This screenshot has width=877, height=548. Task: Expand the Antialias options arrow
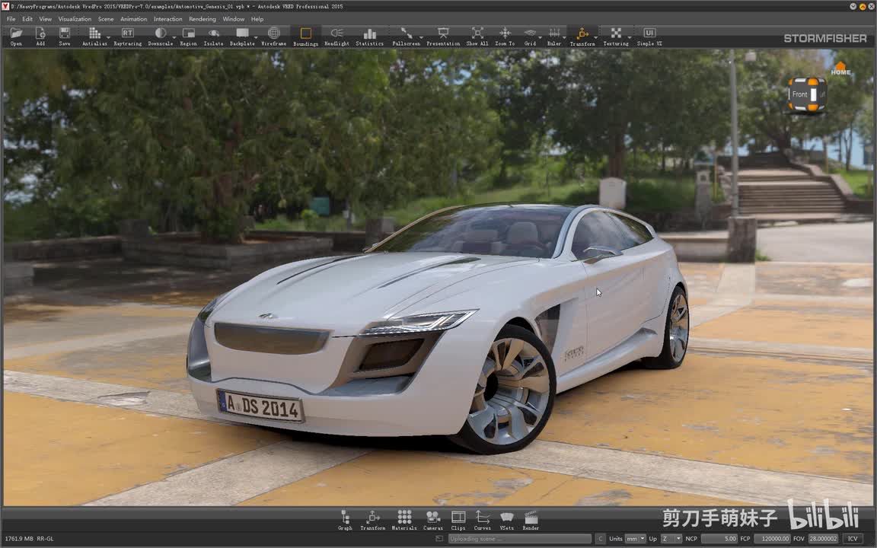click(109, 38)
